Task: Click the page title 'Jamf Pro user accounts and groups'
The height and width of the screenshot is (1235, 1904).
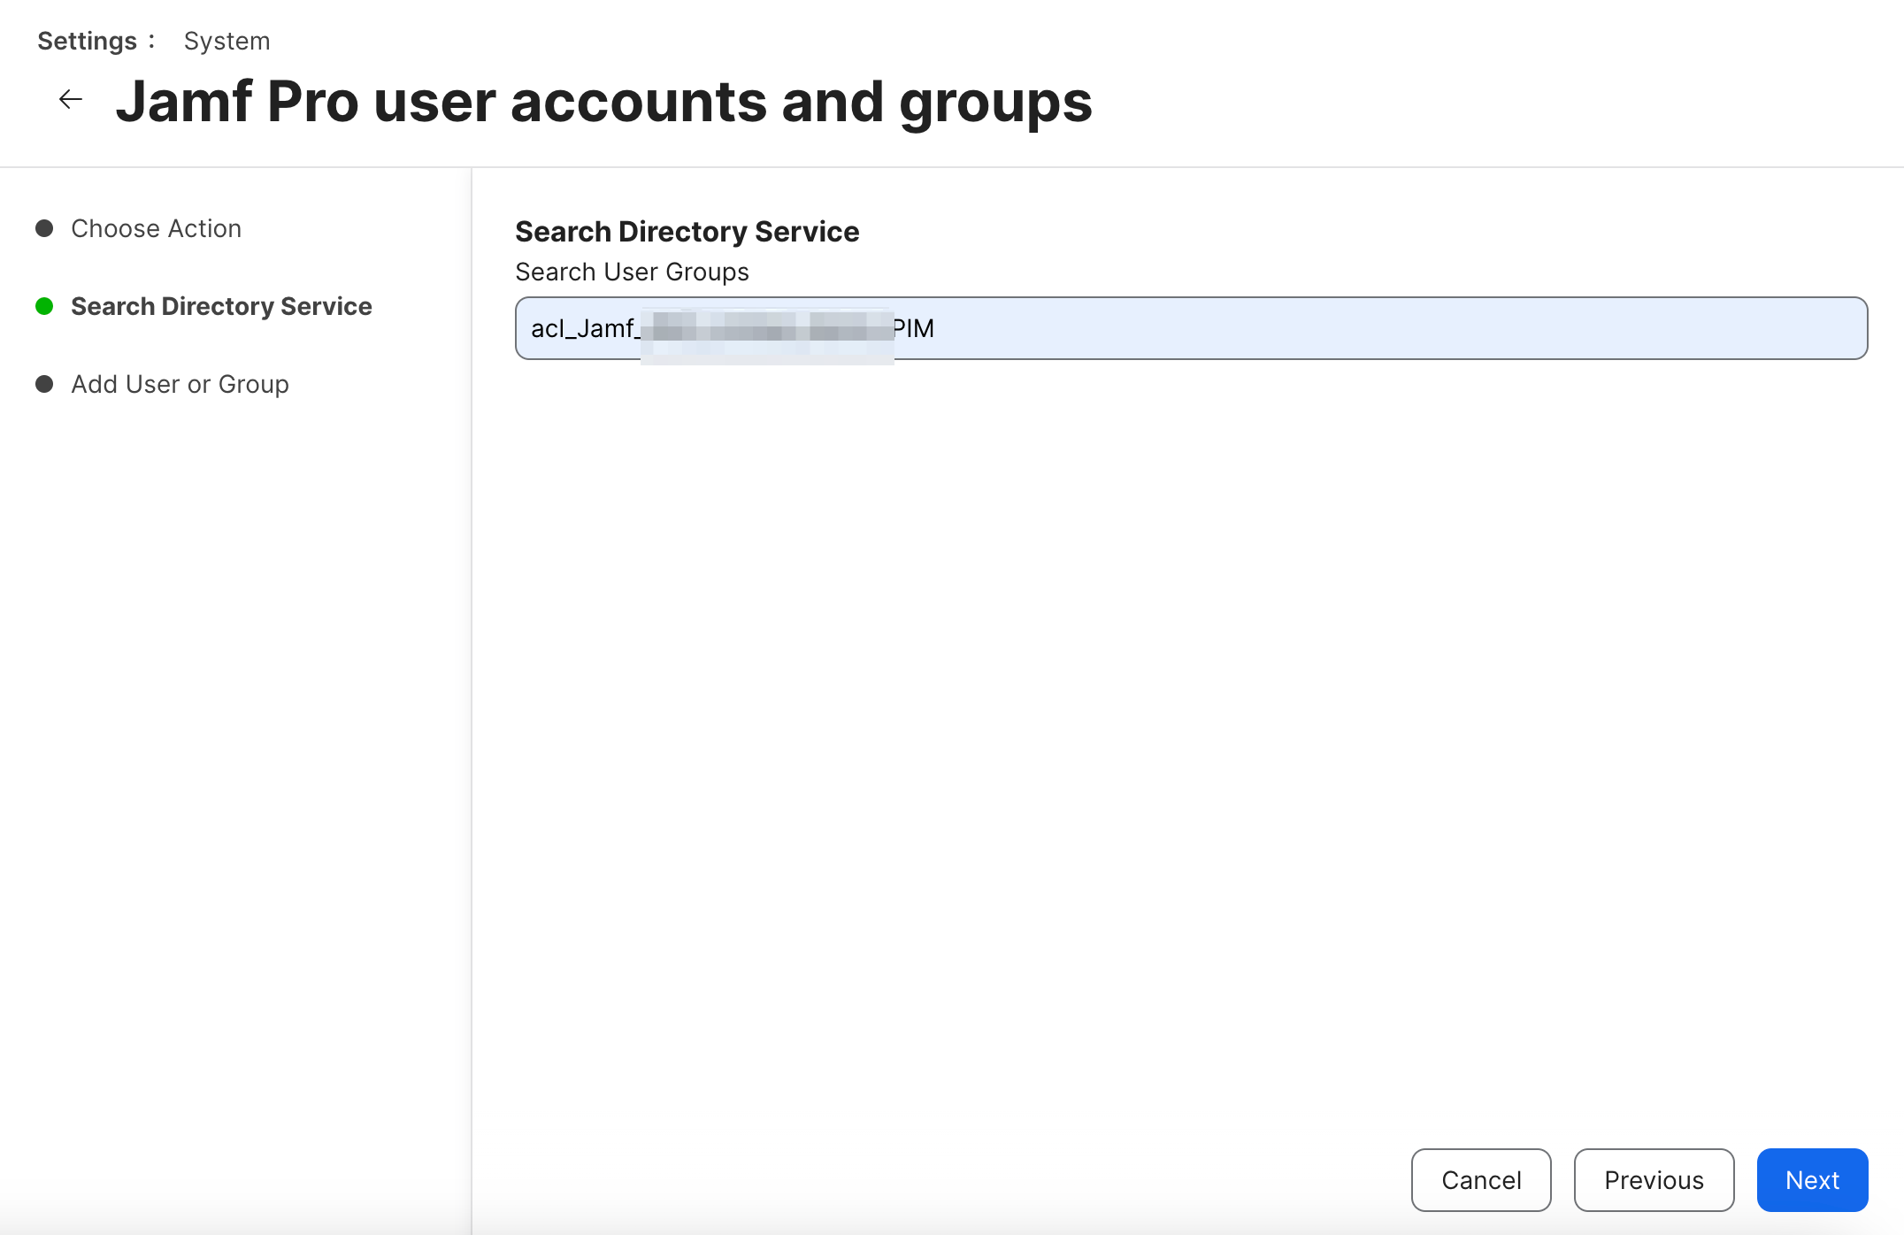Action: tap(604, 102)
